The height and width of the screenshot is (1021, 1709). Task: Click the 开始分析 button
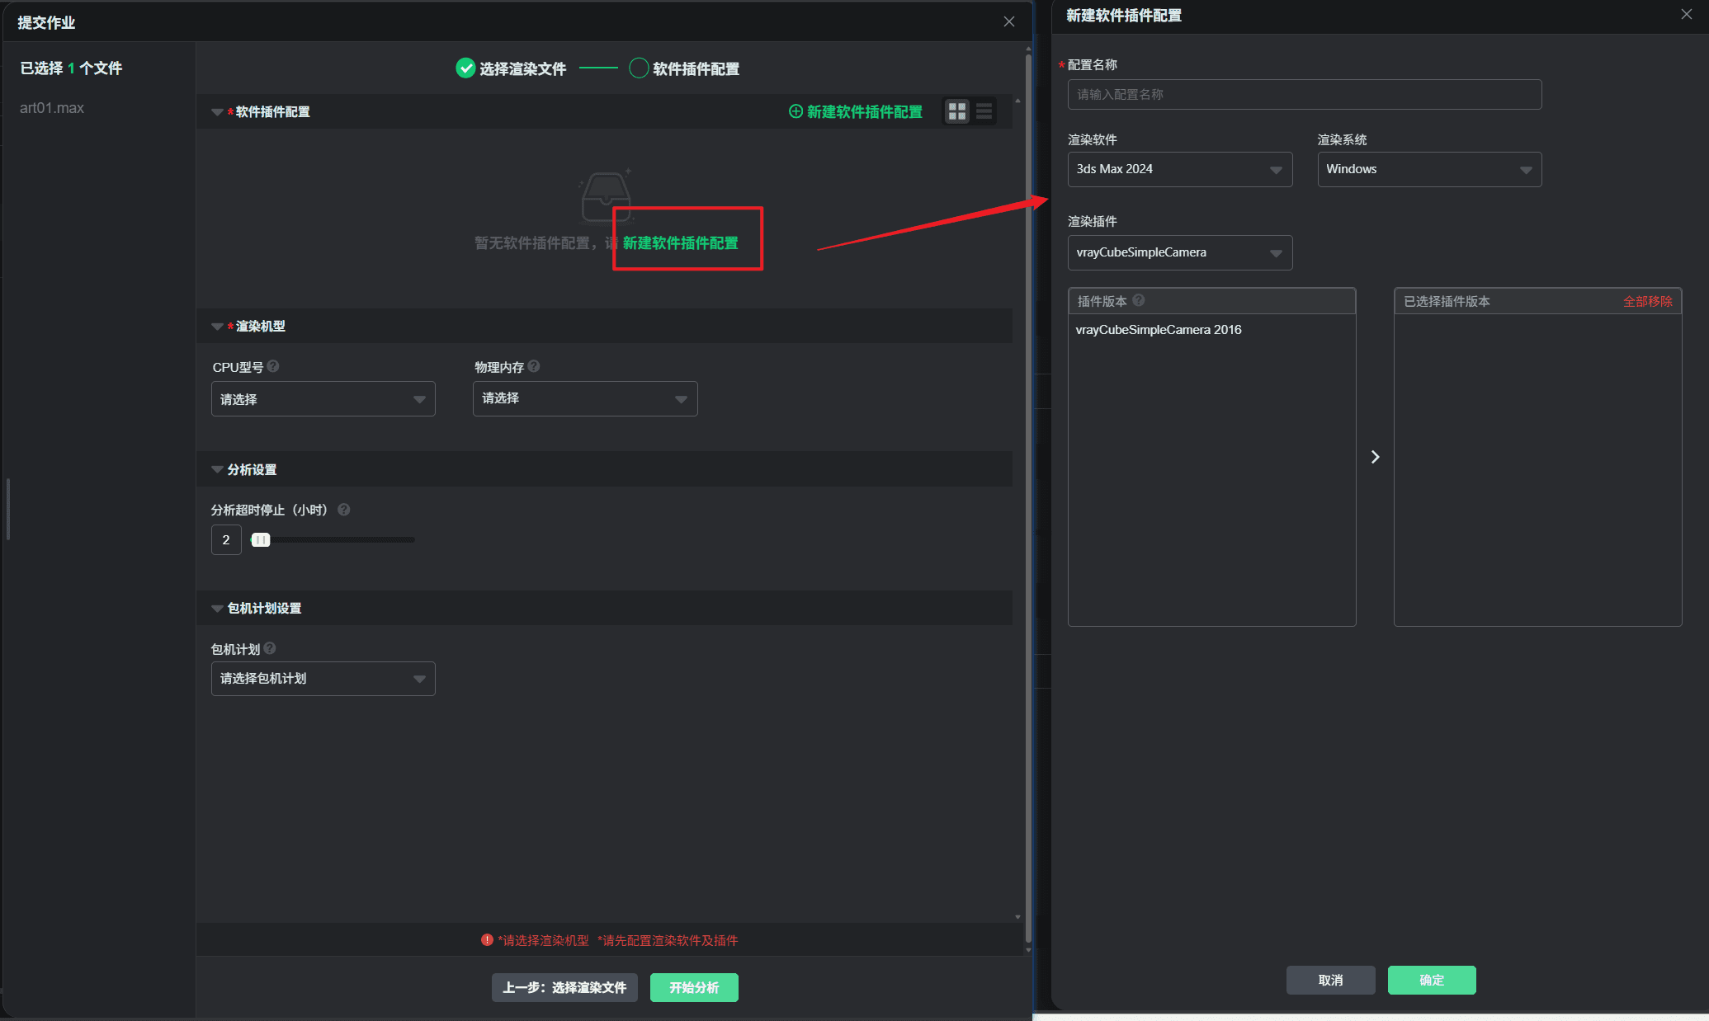694,987
